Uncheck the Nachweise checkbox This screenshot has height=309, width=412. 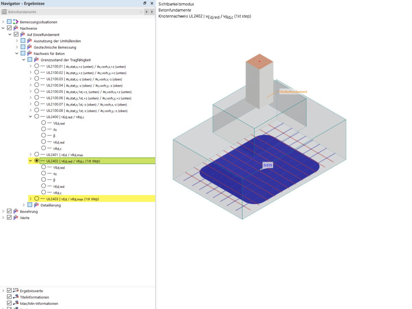9,28
